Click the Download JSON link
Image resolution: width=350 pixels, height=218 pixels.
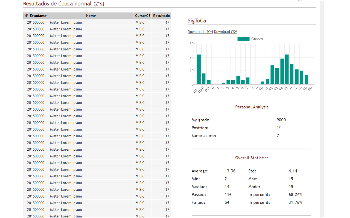(200, 32)
